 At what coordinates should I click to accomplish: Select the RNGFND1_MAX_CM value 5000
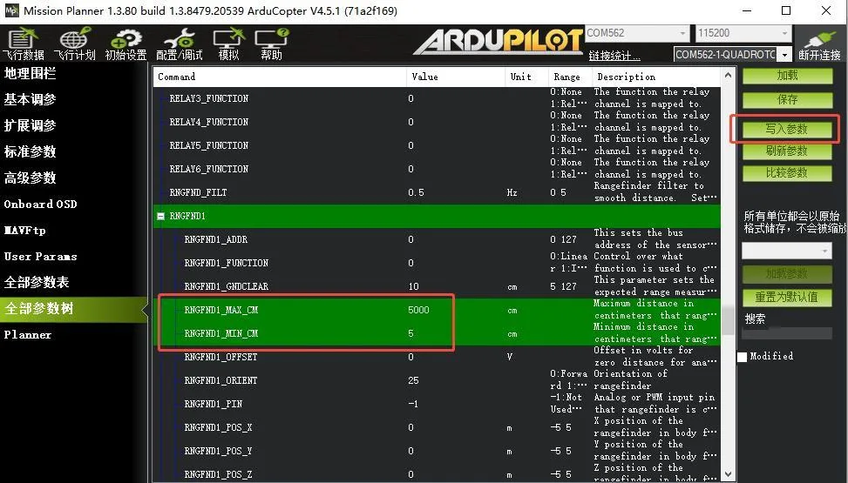(418, 310)
